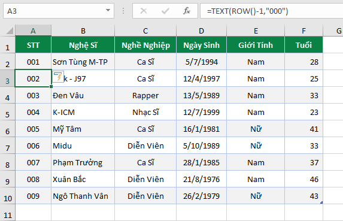Image resolution: width=343 pixels, height=221 pixels.
Task: Select cell containing K-ICM
Action: 83,112
